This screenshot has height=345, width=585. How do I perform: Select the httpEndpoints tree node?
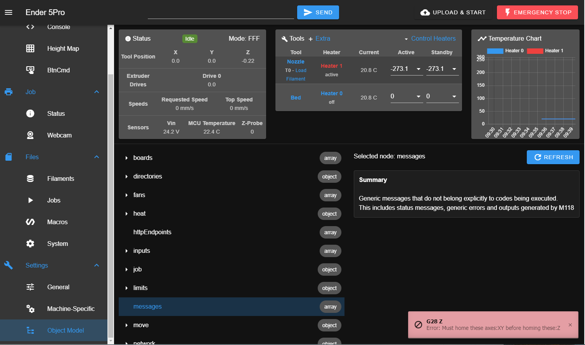(x=231, y=232)
